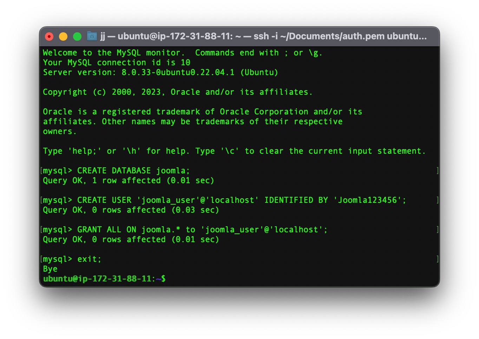Maximize the terminal using the green button
479x339 pixels.
pos(77,36)
